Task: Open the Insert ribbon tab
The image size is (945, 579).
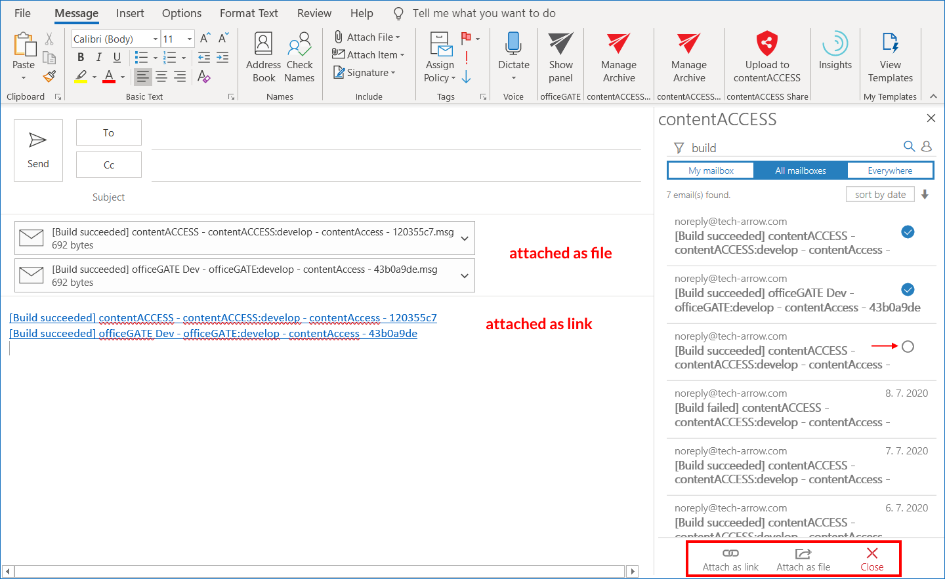Action: click(130, 13)
